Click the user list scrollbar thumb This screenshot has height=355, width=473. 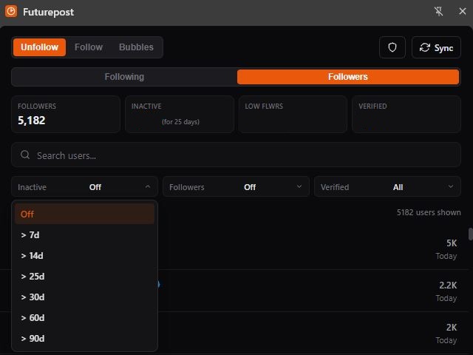click(471, 234)
